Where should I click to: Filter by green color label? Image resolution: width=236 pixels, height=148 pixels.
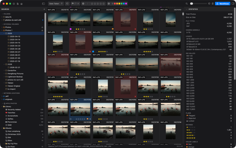[x=121, y=4]
